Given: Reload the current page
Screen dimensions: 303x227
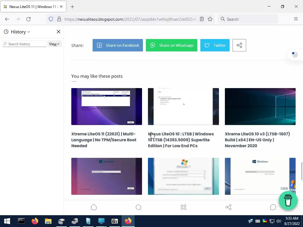Looking at the screenshot, I should 28,19.
